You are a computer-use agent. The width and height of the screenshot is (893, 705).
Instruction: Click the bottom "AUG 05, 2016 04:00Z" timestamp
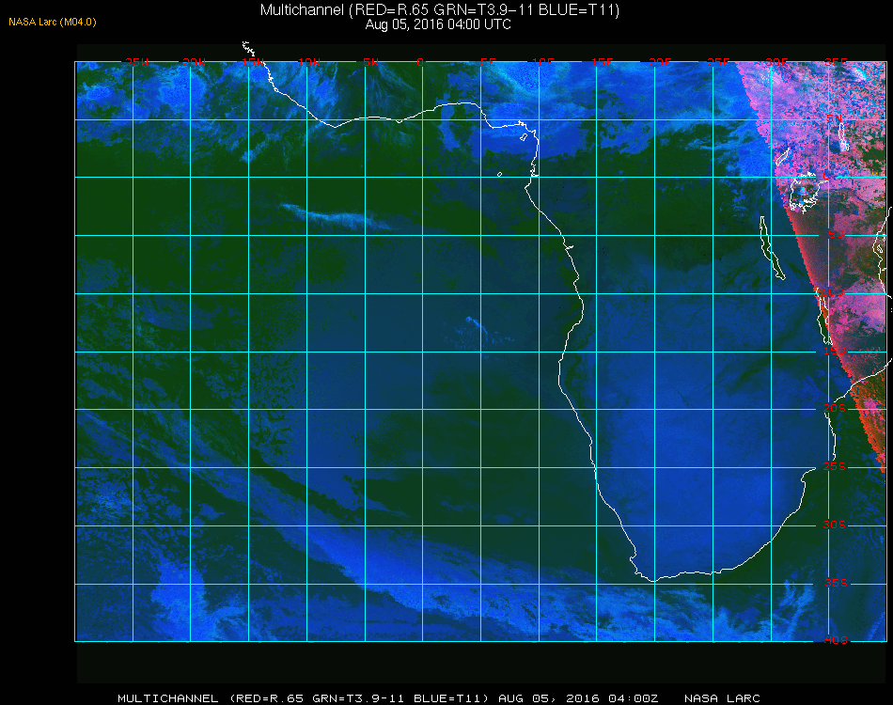point(578,698)
